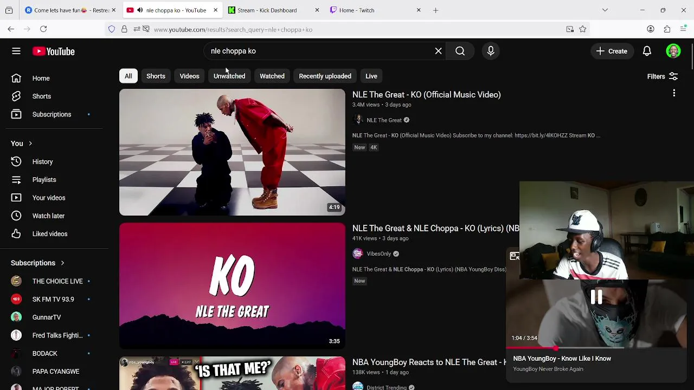Open NLE The Great & NLE Choppa KO Lyrics title
The image size is (694, 390).
(x=435, y=229)
